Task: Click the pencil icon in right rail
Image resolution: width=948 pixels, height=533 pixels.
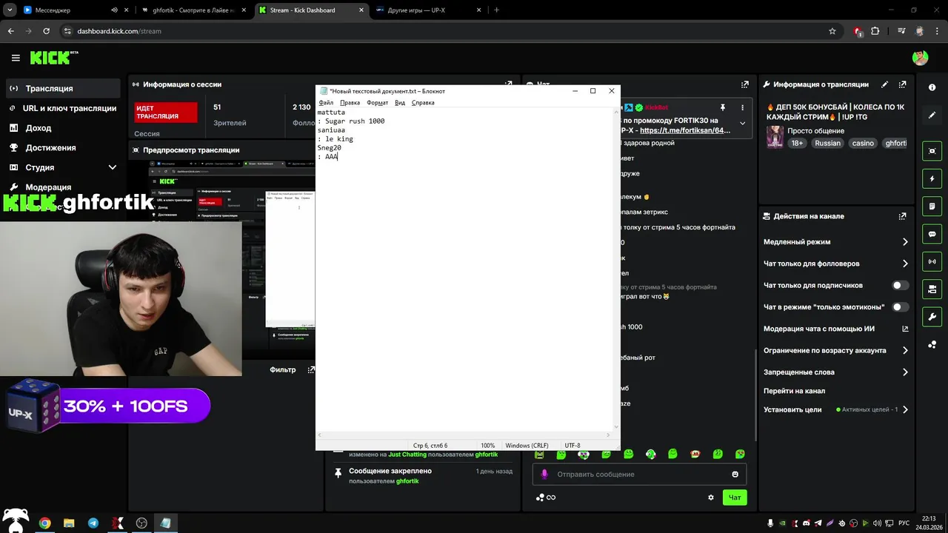Action: [932, 115]
